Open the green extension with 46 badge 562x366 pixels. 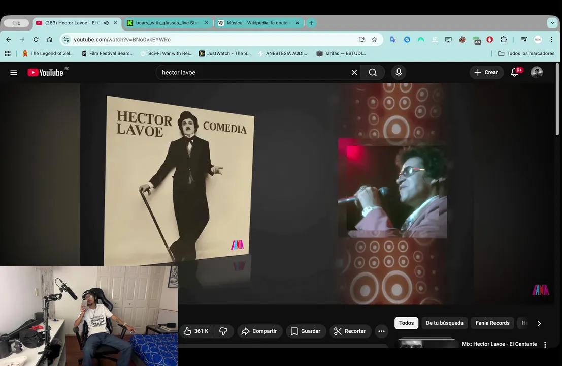click(x=476, y=40)
